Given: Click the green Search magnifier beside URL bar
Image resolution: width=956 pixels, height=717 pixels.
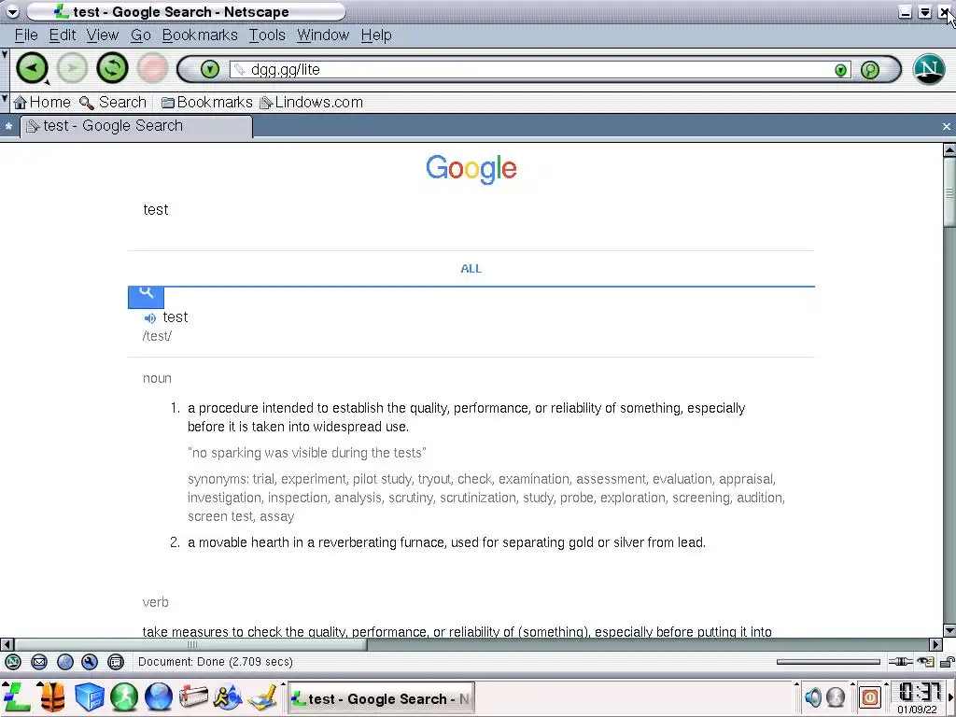Looking at the screenshot, I should 870,69.
